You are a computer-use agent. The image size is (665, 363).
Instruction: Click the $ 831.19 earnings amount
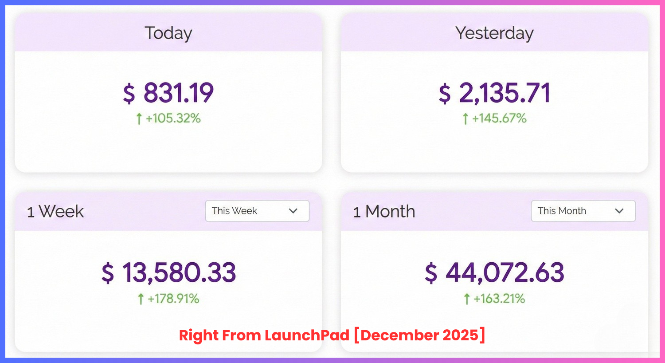point(168,93)
